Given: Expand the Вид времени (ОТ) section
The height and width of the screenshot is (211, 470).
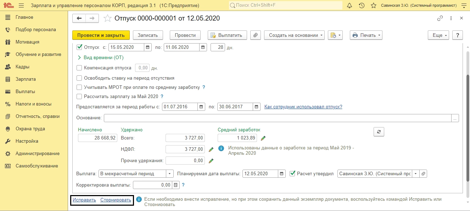Looking at the screenshot, I should [100, 57].
